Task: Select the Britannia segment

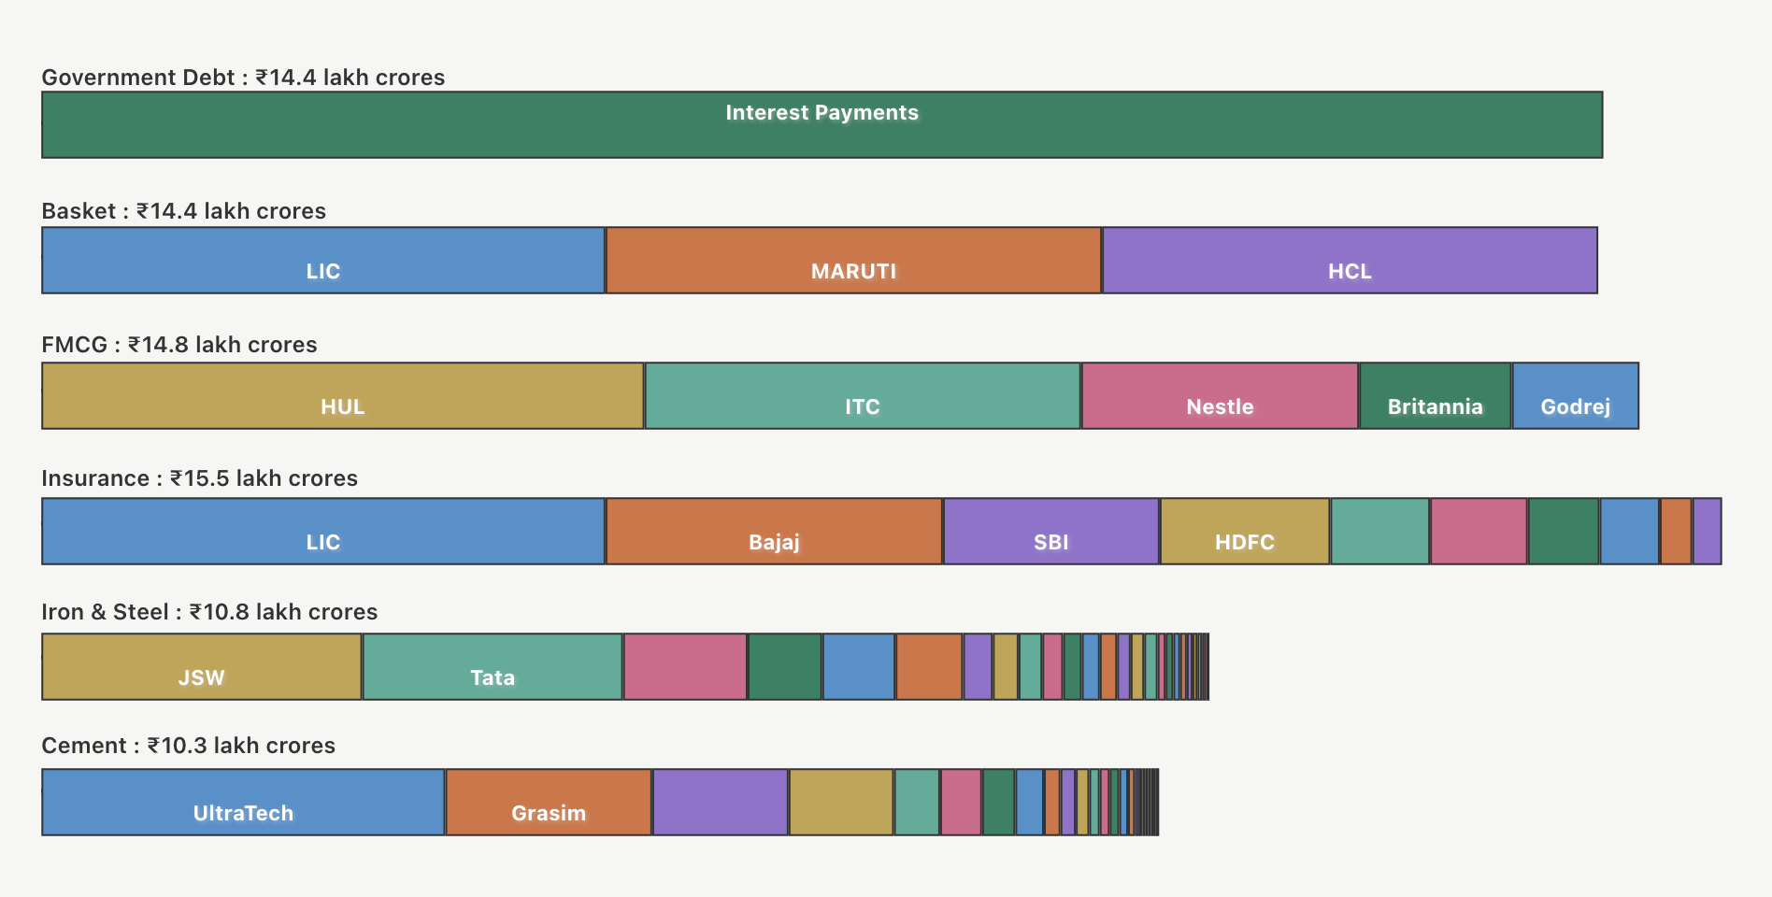Action: (x=1435, y=396)
